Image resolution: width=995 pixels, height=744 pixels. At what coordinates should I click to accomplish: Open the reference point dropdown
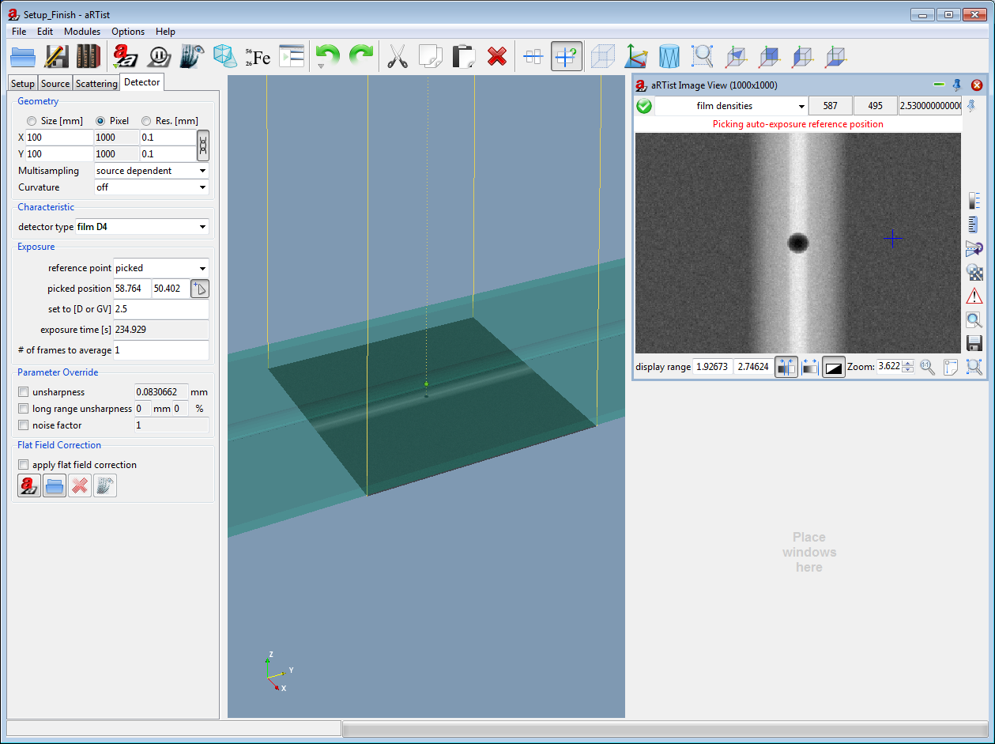(x=161, y=268)
